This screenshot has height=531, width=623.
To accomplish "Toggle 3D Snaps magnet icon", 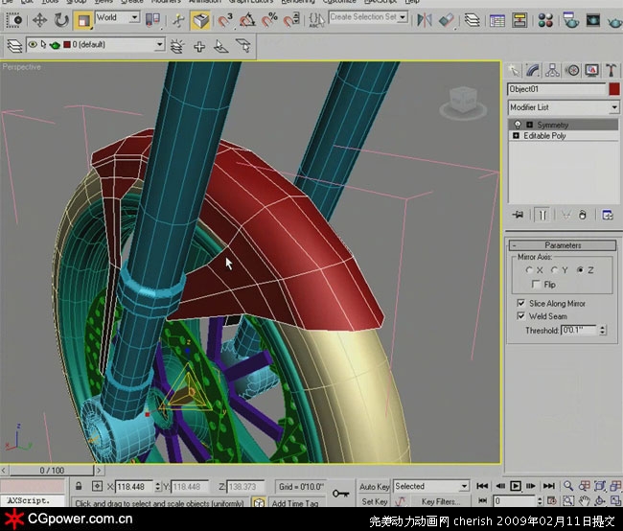I will [225, 20].
